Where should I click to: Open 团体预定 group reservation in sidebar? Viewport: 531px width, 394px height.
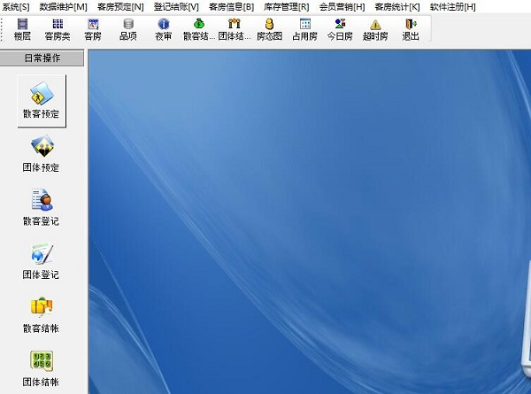point(42,154)
